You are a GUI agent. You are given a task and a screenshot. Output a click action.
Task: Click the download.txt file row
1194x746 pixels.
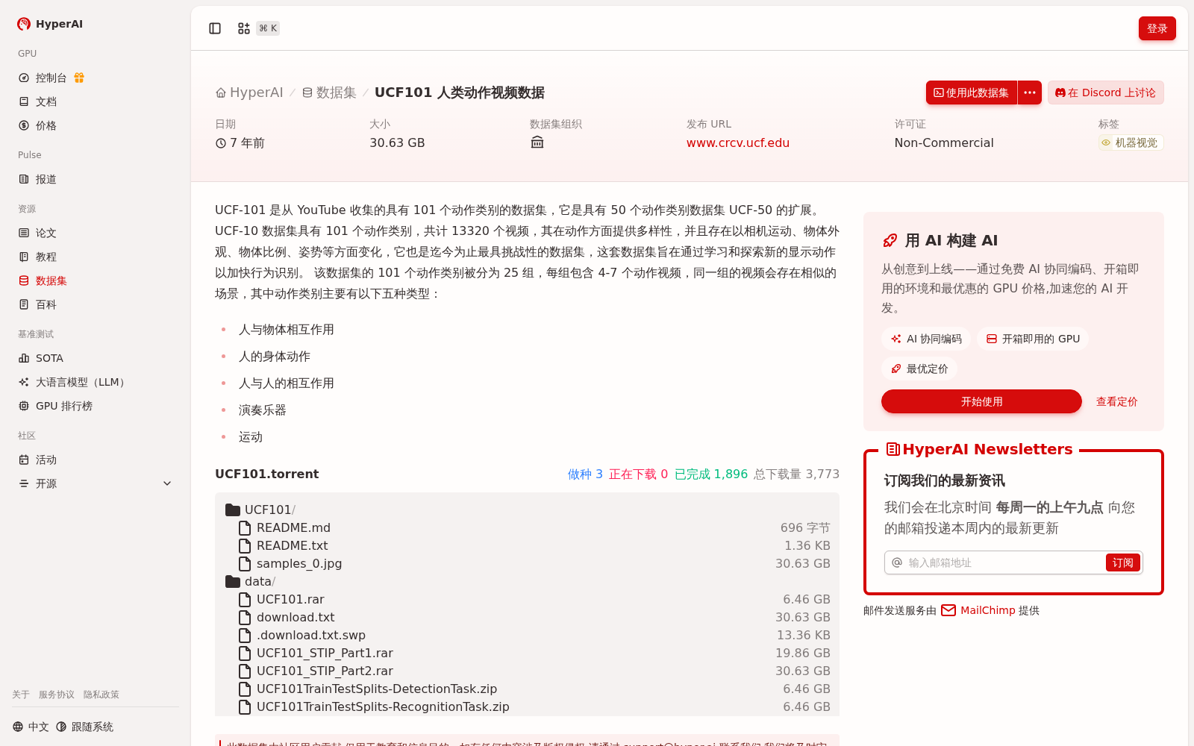point(528,617)
